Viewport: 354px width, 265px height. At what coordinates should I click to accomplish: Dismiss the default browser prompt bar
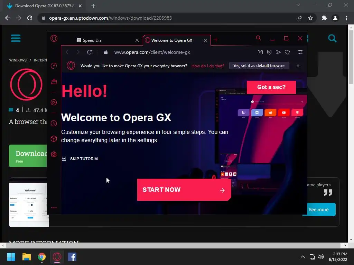(x=298, y=66)
